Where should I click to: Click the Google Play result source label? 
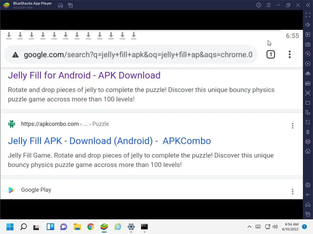36,190
